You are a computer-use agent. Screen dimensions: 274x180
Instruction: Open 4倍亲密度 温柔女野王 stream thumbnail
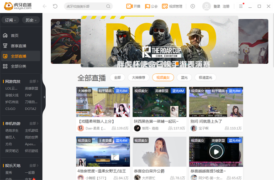click(x=103, y=152)
